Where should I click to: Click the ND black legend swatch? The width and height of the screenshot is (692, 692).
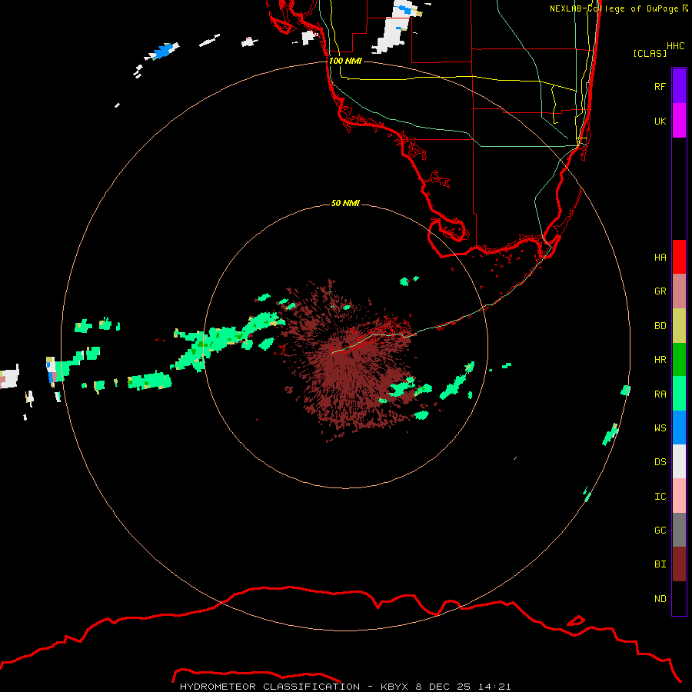coord(679,598)
